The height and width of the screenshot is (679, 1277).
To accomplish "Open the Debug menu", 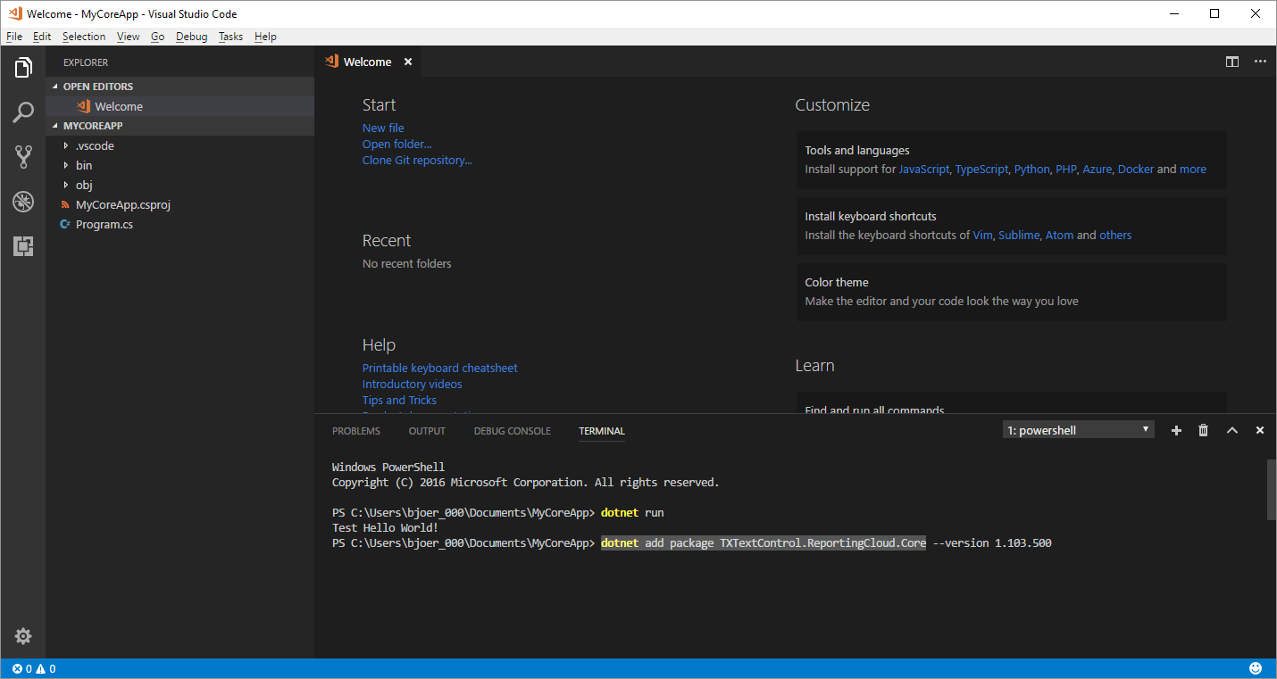I will click(191, 37).
